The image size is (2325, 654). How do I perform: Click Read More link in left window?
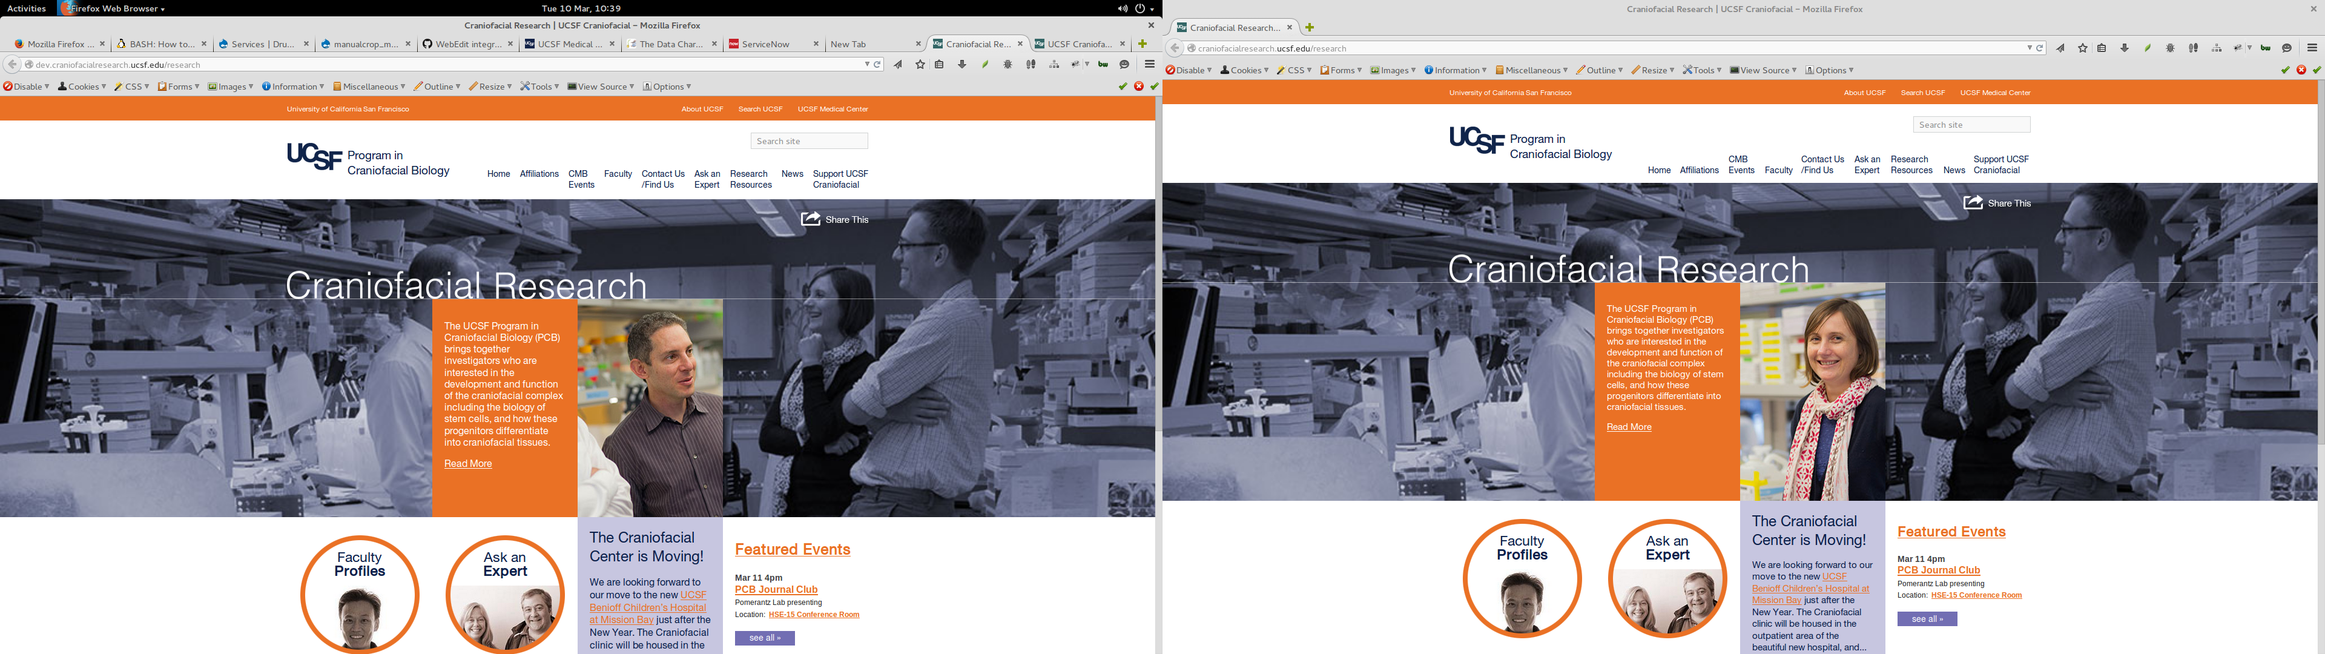tap(467, 463)
